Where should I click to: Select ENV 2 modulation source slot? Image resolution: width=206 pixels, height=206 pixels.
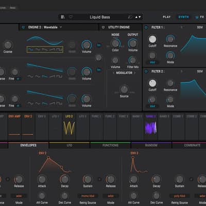[x=28, y=126]
